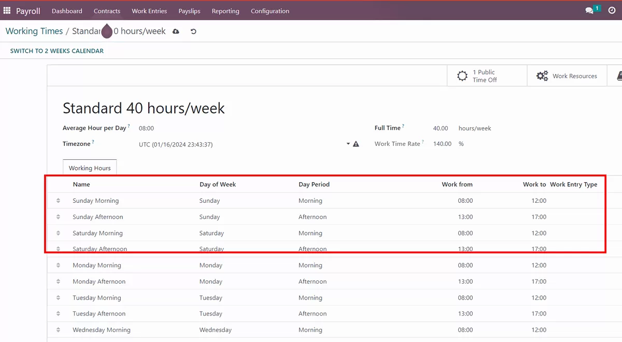This screenshot has width=622, height=342.
Task: Grab the Monday Morning row handle
Action: point(58,265)
